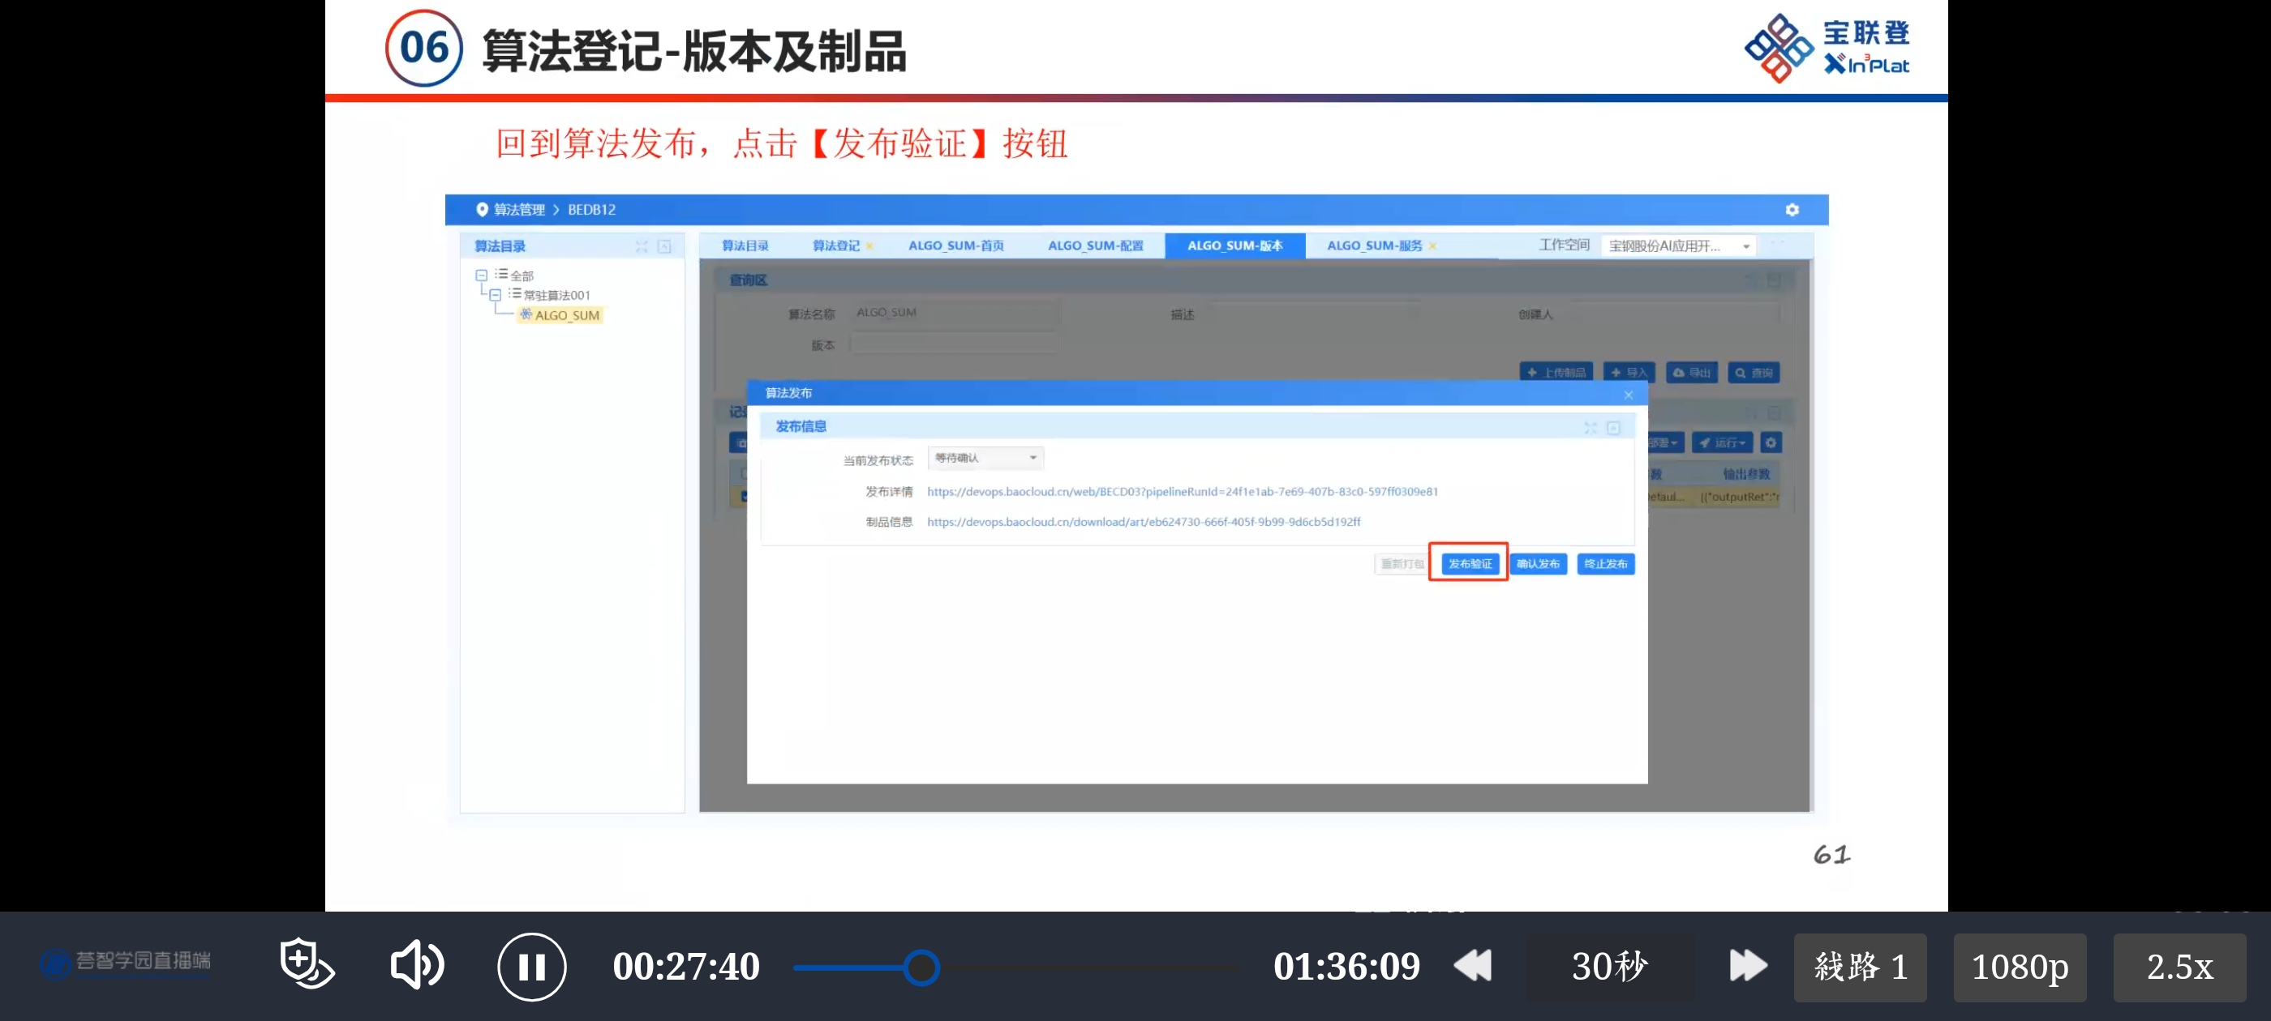This screenshot has width=2271, height=1021.
Task: Open the 发布详情 pipeline link
Action: 1182,492
